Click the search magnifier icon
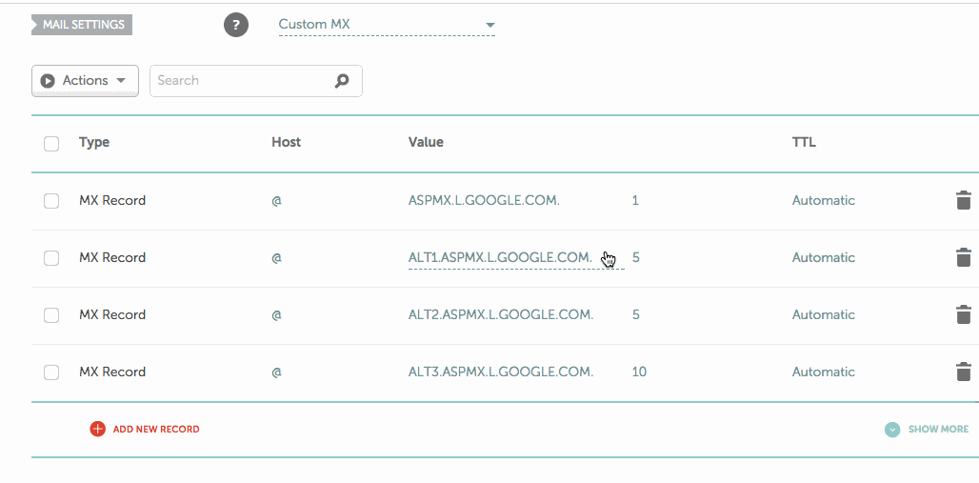The image size is (979, 483). click(342, 81)
